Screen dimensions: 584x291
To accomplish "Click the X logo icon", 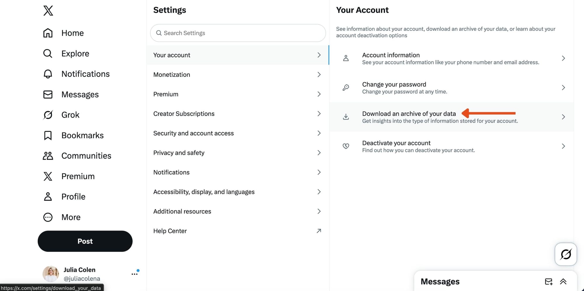I will pyautogui.click(x=48, y=11).
